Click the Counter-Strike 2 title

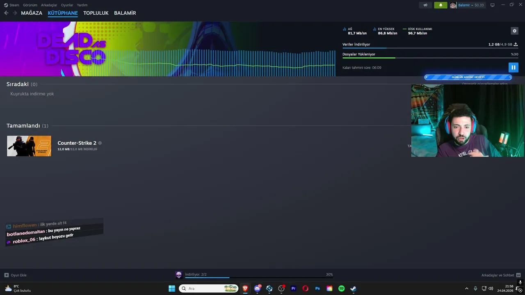pyautogui.click(x=77, y=143)
